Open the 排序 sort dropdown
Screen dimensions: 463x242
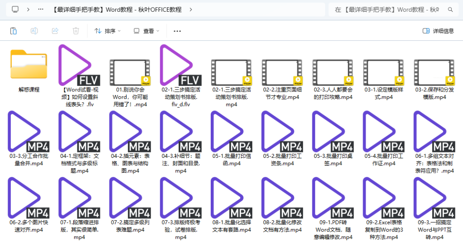coord(108,31)
